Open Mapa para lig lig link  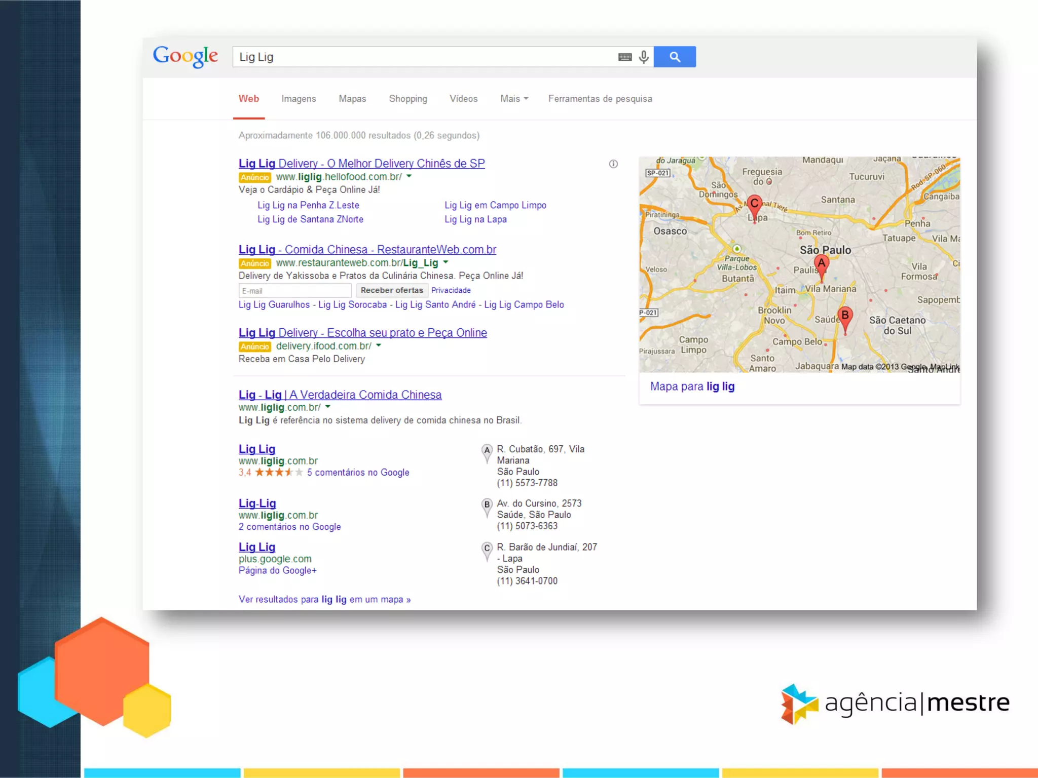pos(692,386)
